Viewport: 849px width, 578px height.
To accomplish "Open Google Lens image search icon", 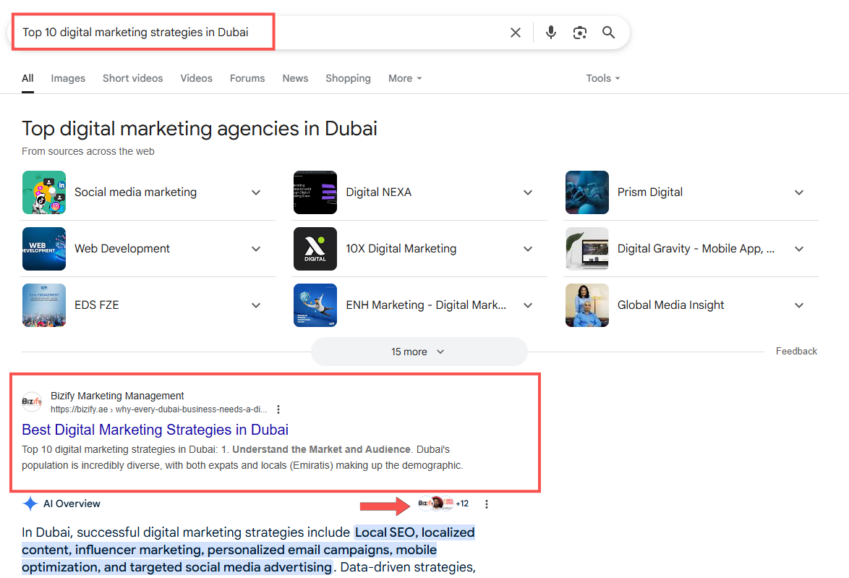I will click(x=580, y=33).
